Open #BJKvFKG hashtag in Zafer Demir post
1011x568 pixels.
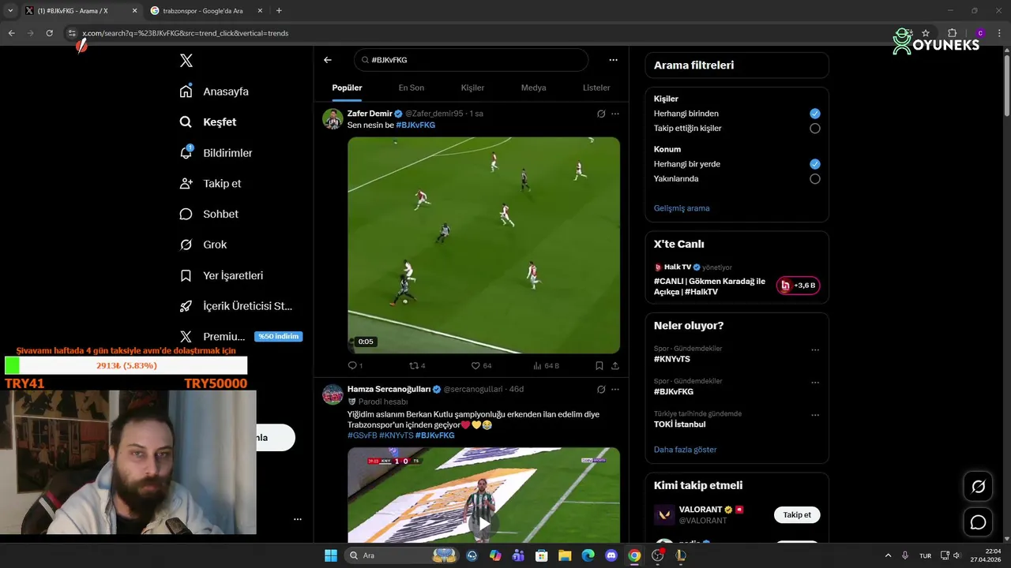[x=415, y=125]
